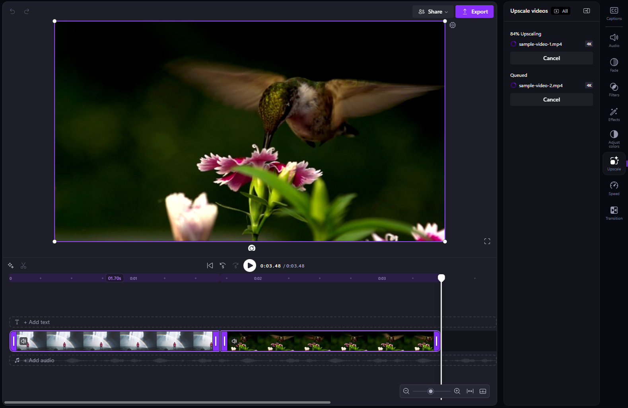The height and width of the screenshot is (408, 628).
Task: Click left trim handle of waterfall clip
Action: 14,341
